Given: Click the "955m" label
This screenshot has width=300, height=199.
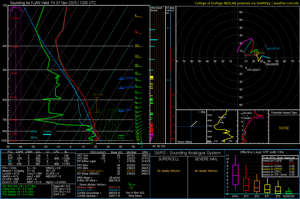Looking at the screenshot, I should 34,131.
